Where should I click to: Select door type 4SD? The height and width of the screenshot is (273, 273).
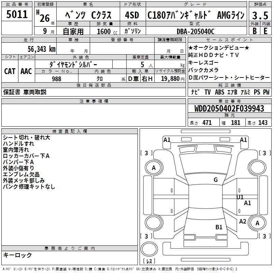(x=132, y=15)
